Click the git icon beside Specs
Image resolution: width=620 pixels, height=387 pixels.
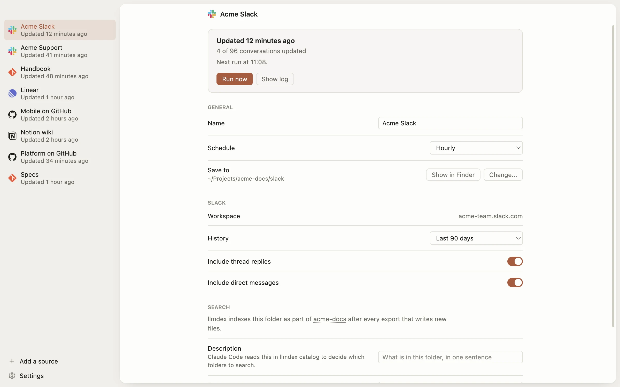point(12,178)
